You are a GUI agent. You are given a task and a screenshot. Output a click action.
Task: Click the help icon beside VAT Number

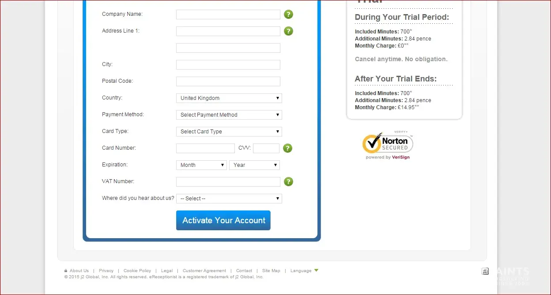tap(288, 182)
